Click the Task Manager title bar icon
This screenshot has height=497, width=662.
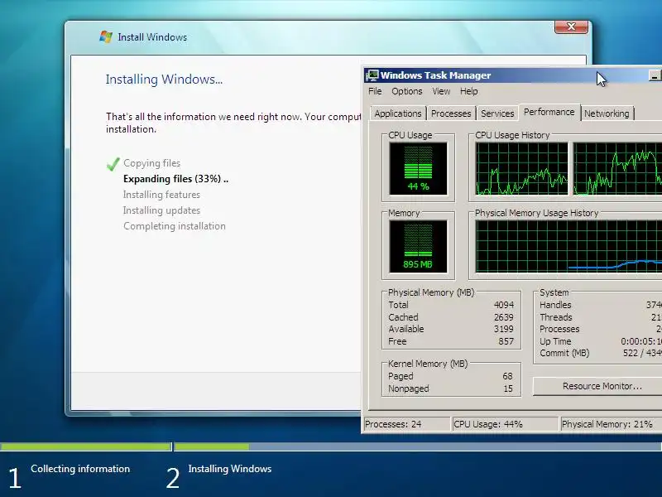point(372,75)
